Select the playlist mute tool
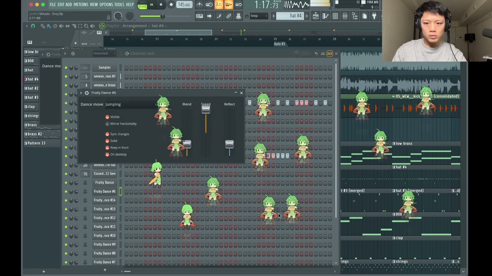Image resolution: width=492 pixels, height=276 pixels. pos(61,26)
